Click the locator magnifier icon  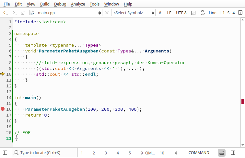pyautogui.click(x=16, y=153)
